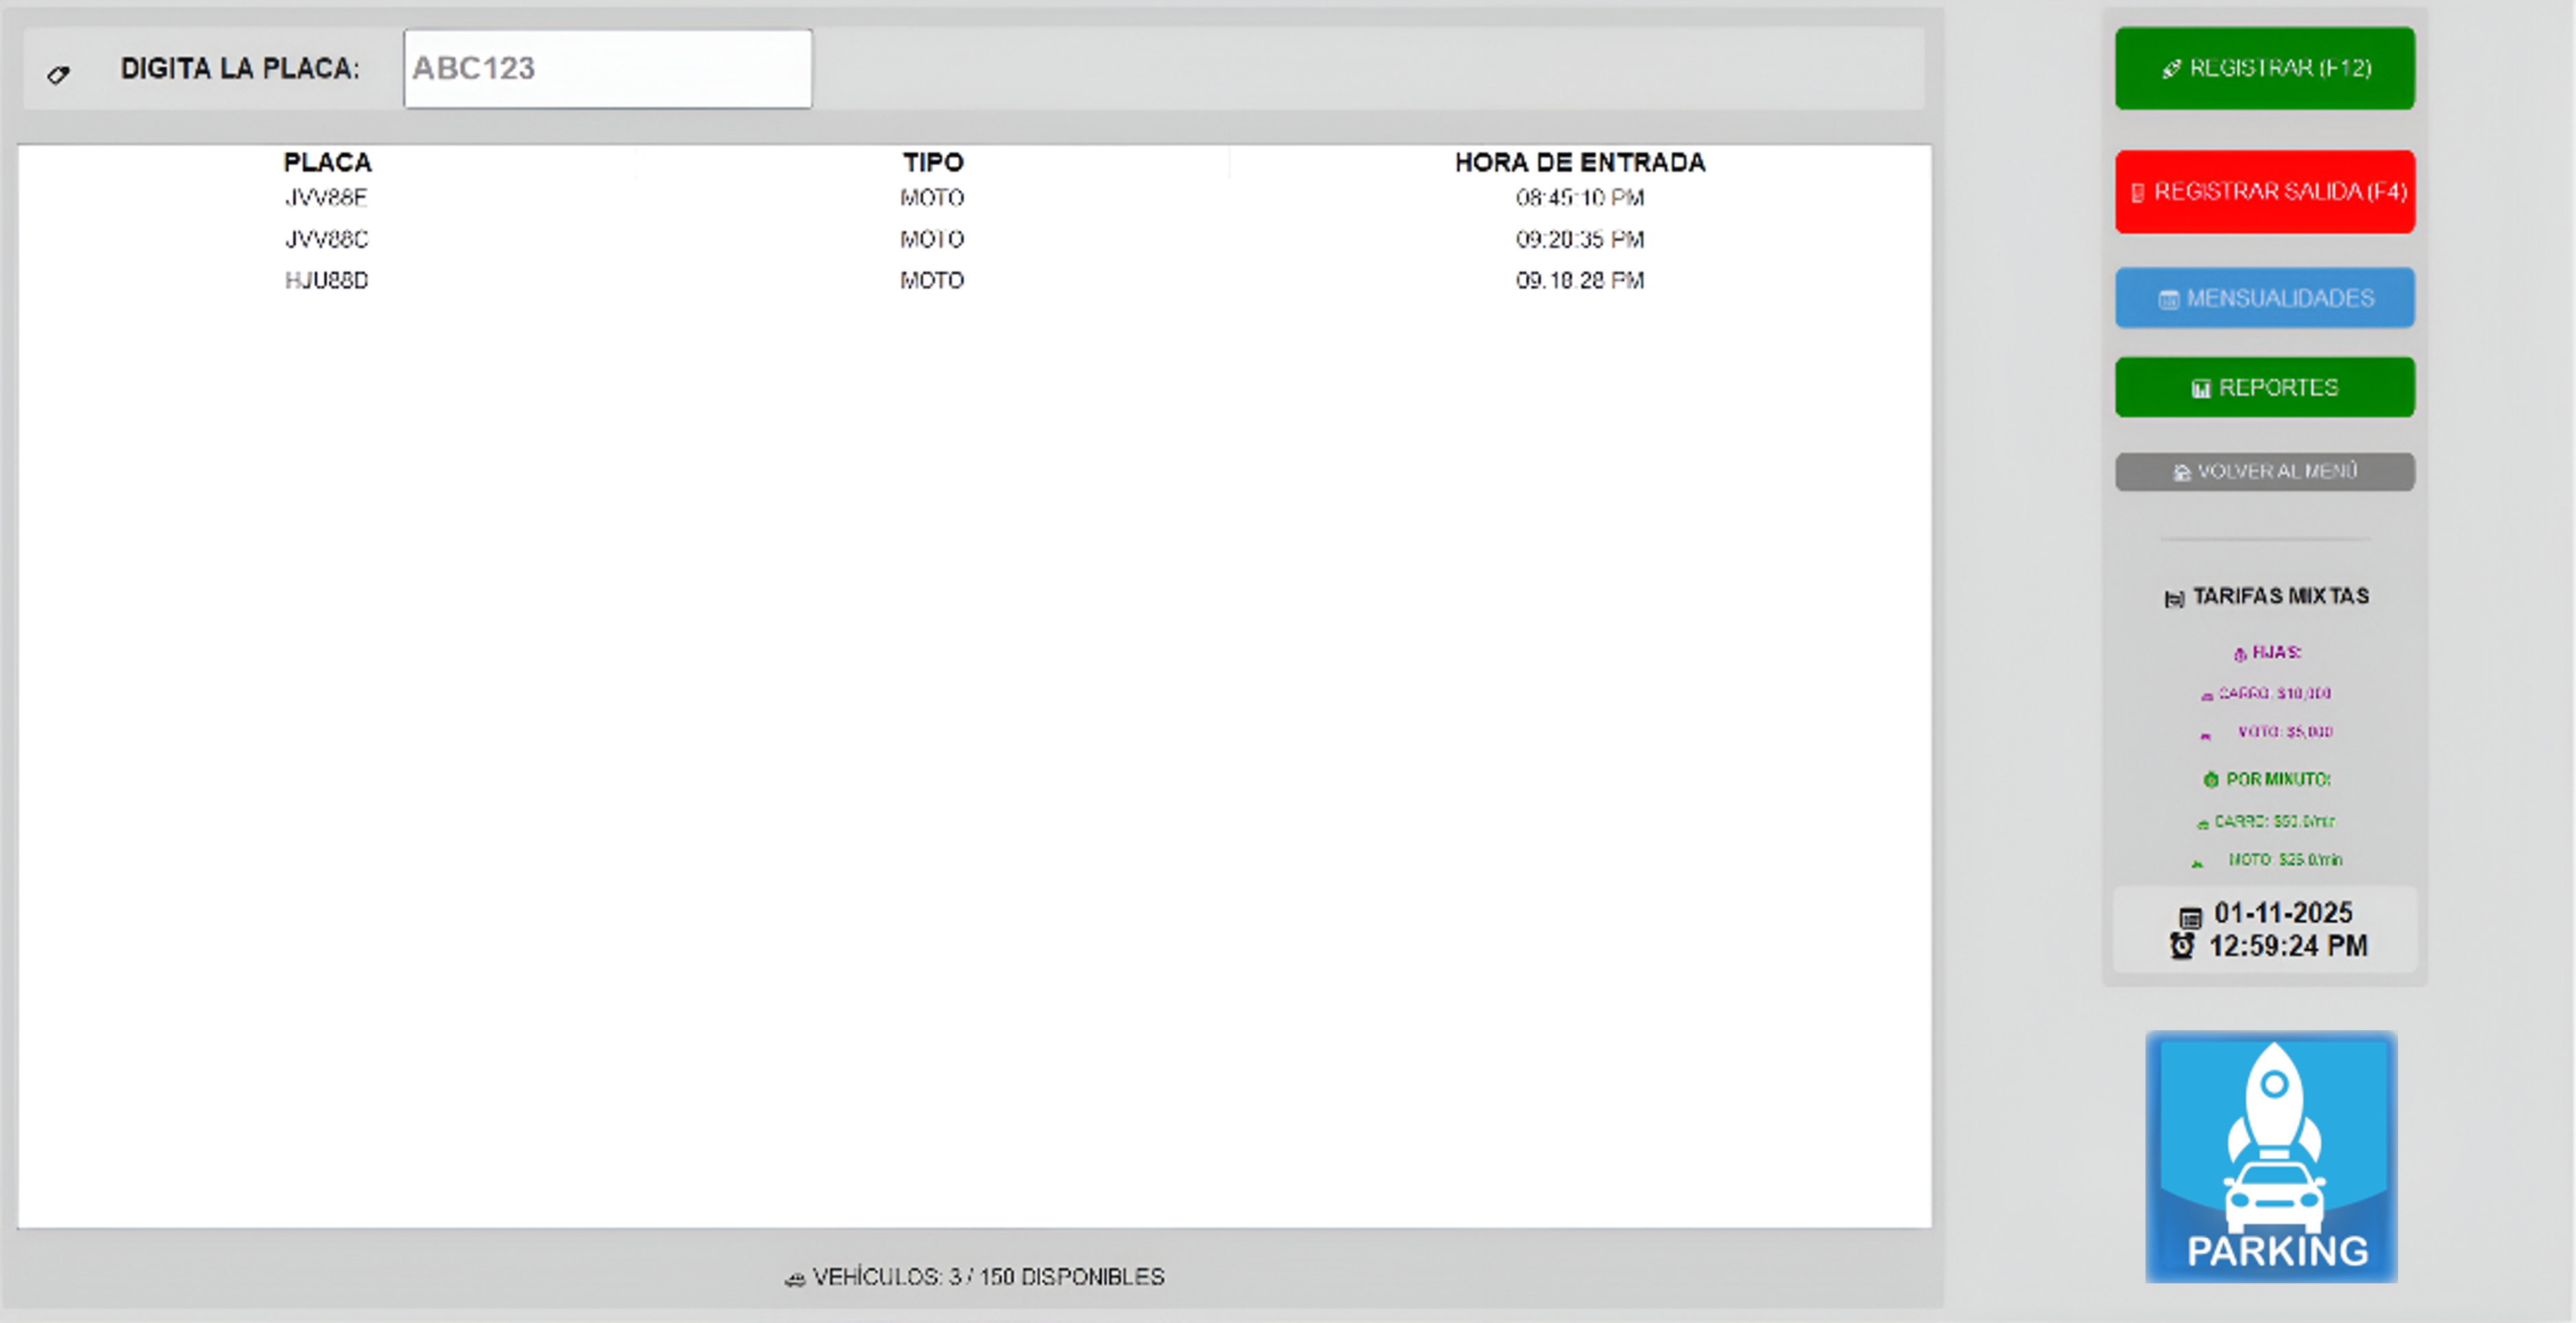Click the green clock icon by POR MINUTO
Image resolution: width=2576 pixels, height=1323 pixels.
pos(2211,779)
